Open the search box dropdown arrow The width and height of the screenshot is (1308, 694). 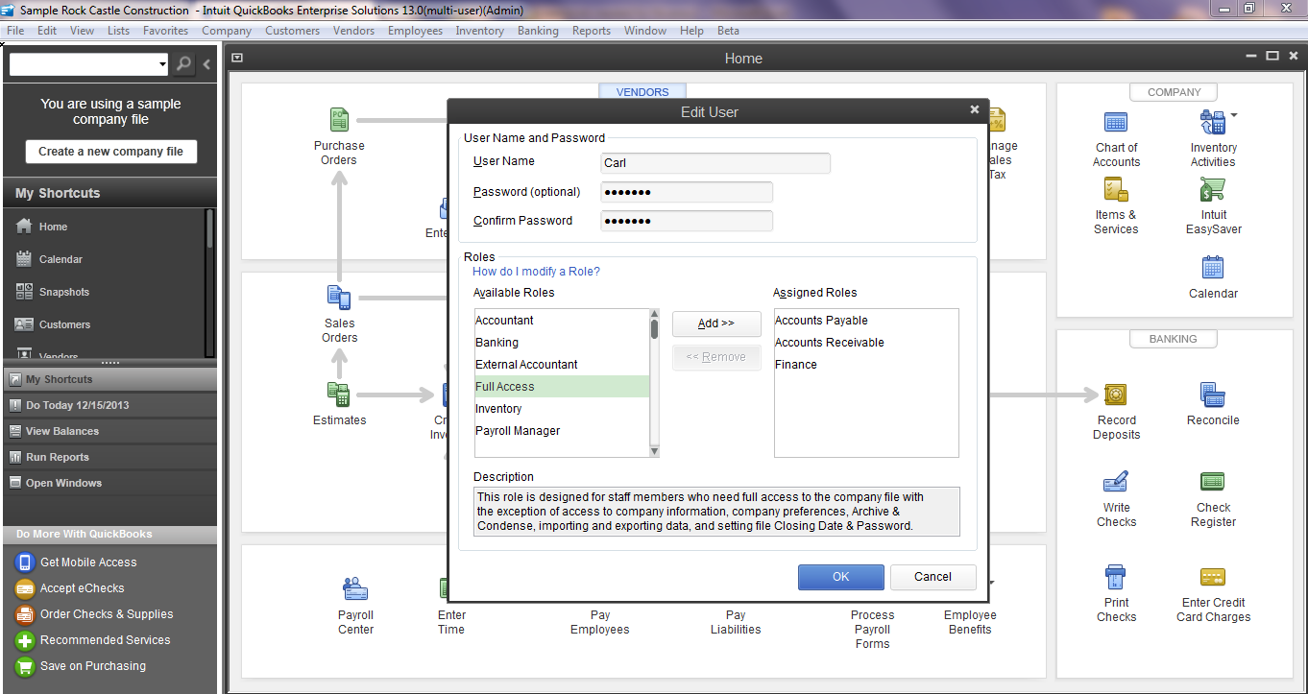click(162, 64)
